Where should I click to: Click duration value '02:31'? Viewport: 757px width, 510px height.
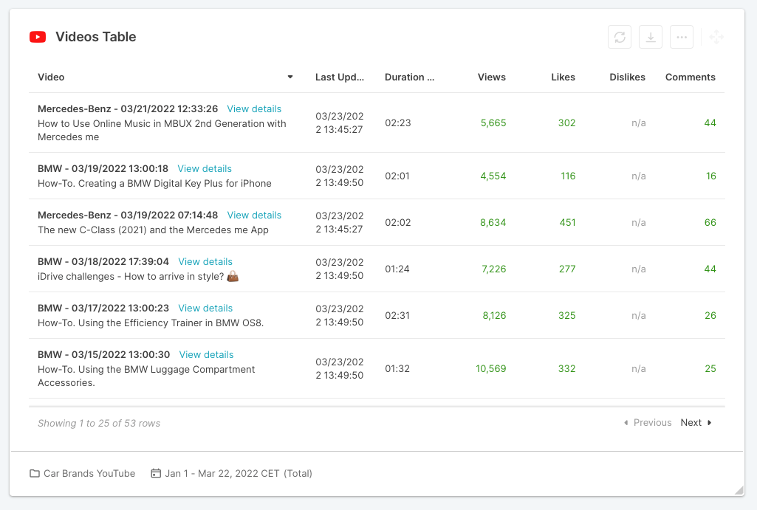[x=397, y=316]
